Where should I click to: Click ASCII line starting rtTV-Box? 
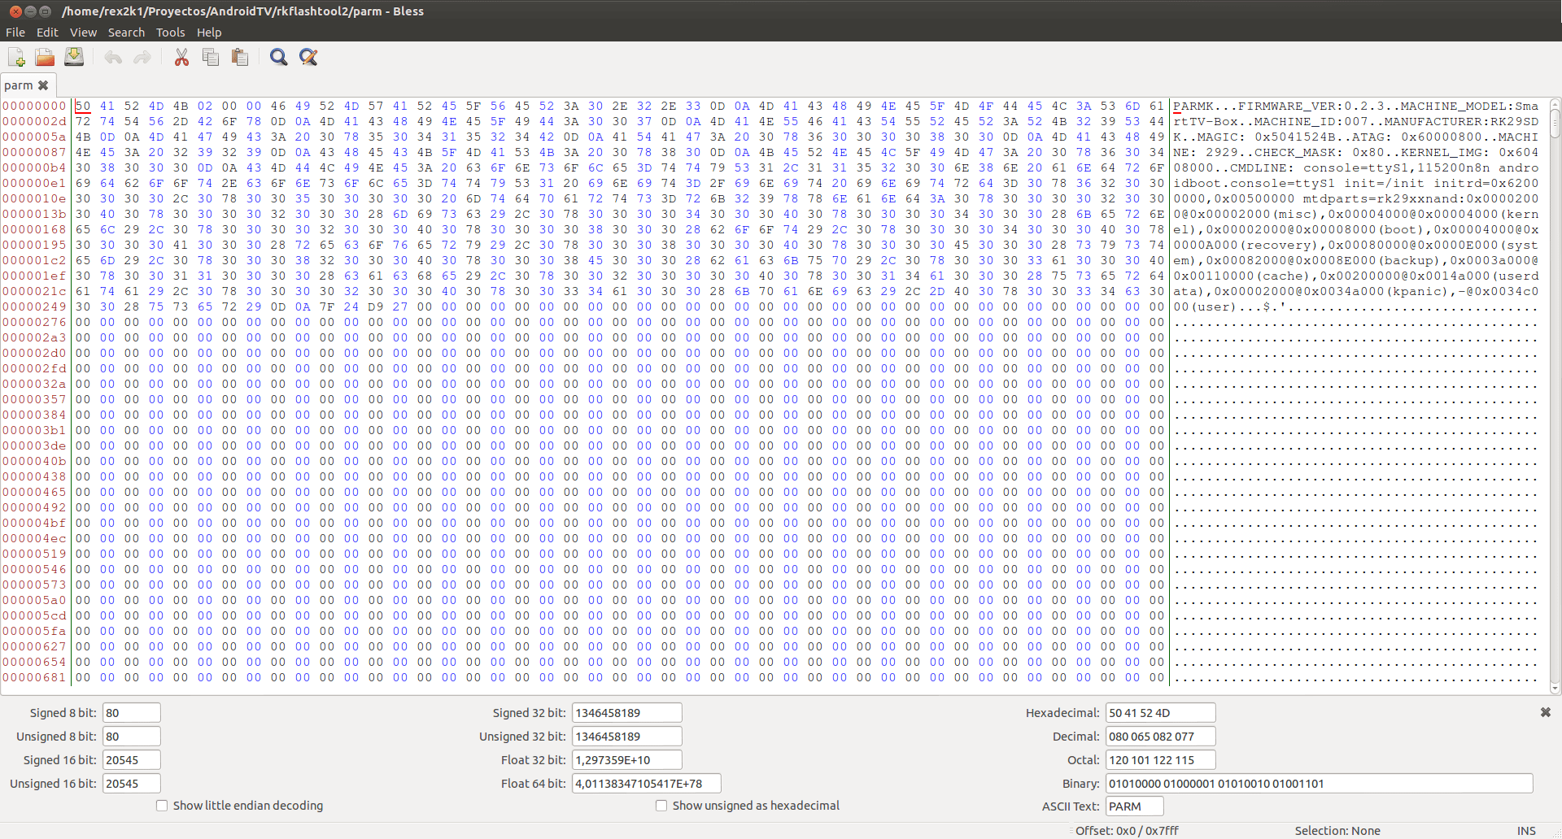(1355, 121)
